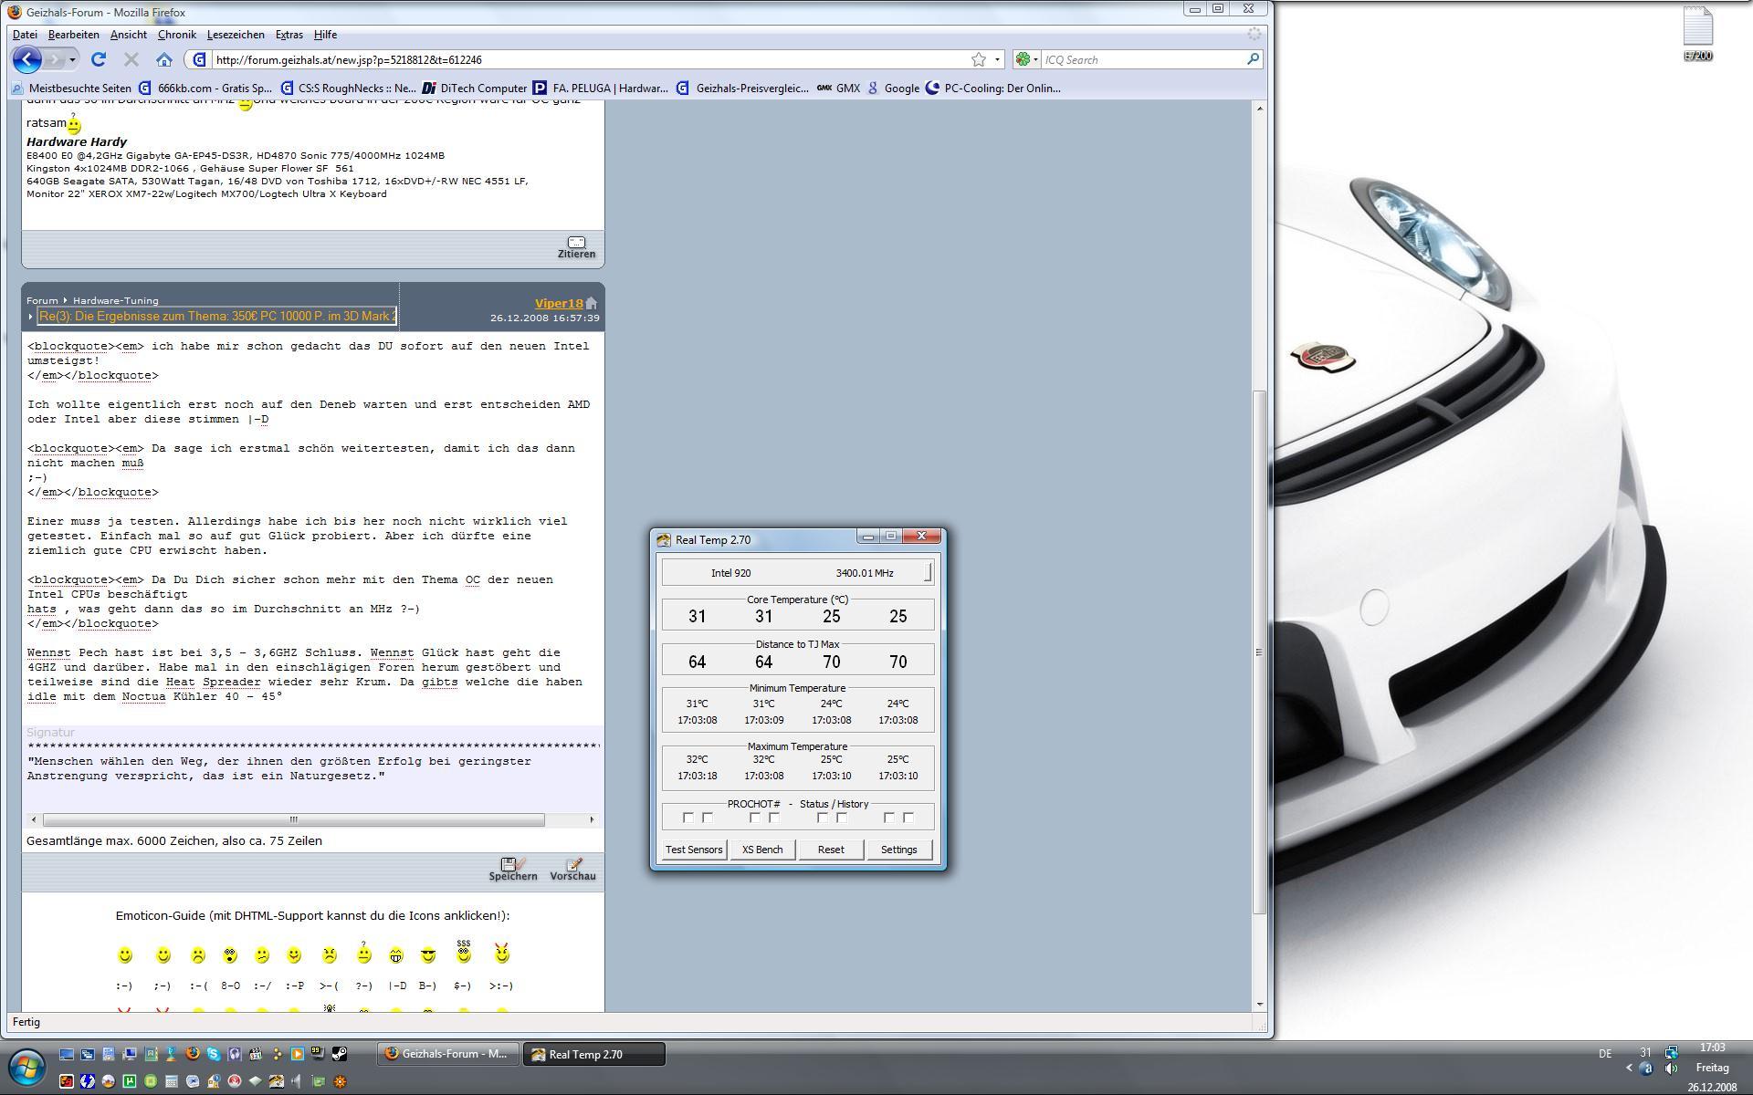Open the Lesezeichen menu
Image resolution: width=1753 pixels, height=1095 pixels.
[236, 35]
